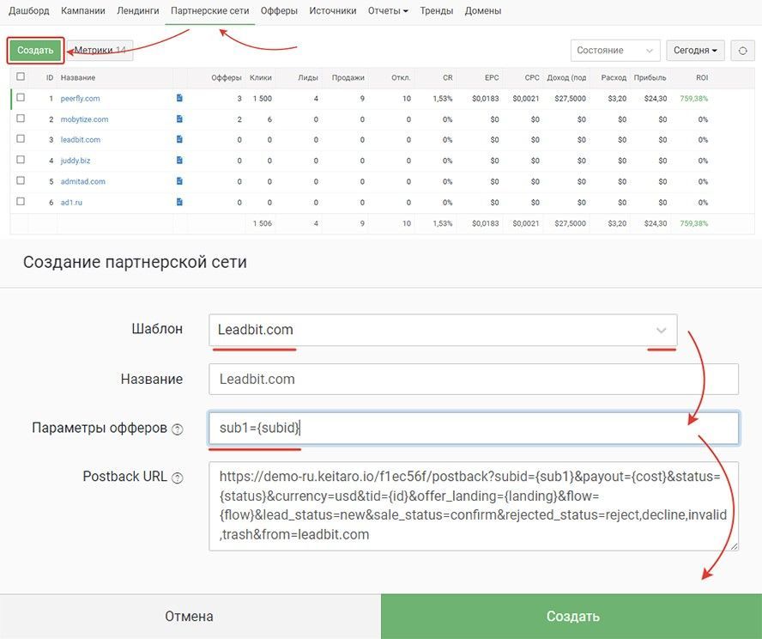The width and height of the screenshot is (762, 639).
Task: Click the green Создать button at bottom
Action: [571, 617]
